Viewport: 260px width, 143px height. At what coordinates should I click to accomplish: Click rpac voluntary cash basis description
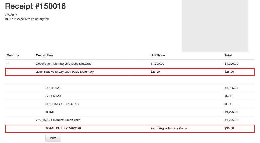65,72
